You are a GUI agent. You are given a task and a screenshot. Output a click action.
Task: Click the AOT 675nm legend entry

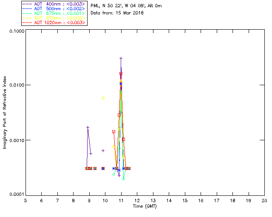pyautogui.click(x=54, y=13)
